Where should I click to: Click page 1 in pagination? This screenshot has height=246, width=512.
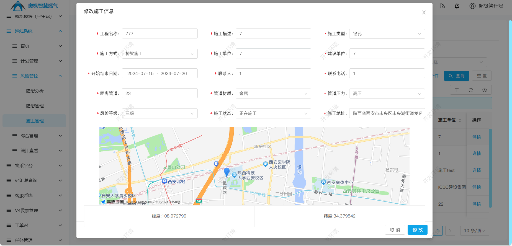tap(438, 231)
